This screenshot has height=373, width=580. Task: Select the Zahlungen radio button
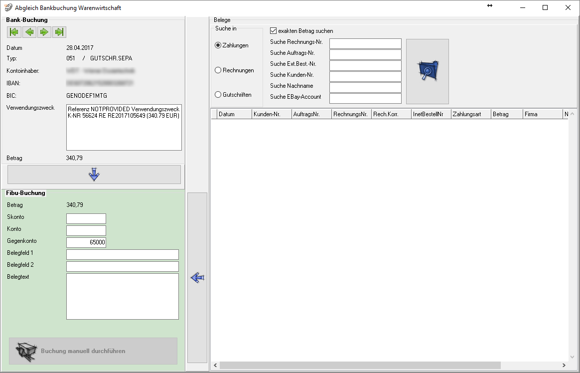[218, 45]
